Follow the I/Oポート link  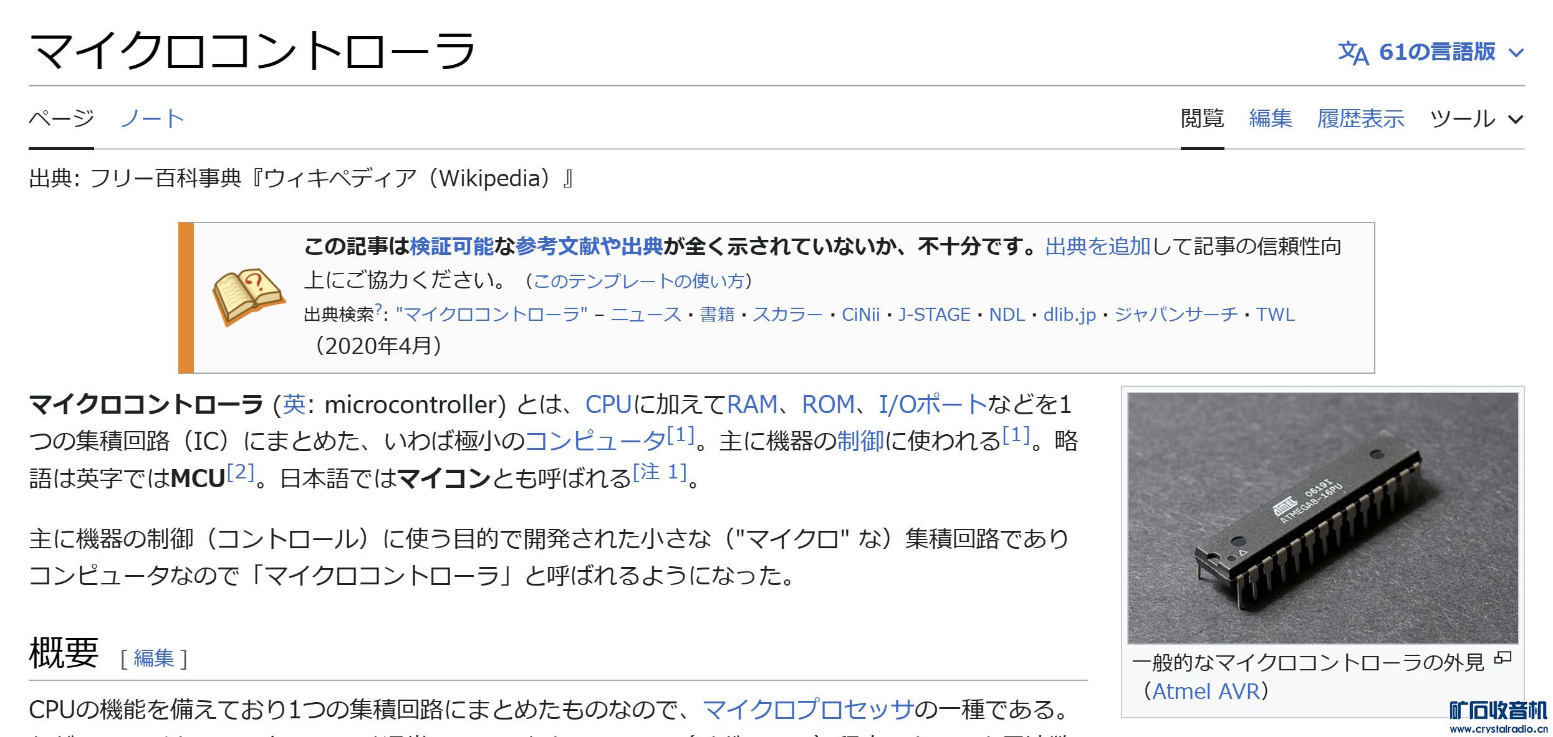933,405
